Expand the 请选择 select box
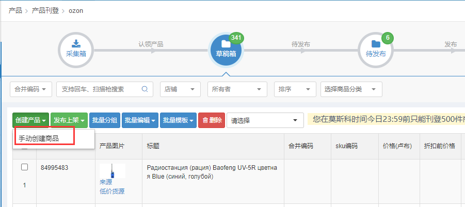The height and width of the screenshot is (207, 465). click(265, 120)
